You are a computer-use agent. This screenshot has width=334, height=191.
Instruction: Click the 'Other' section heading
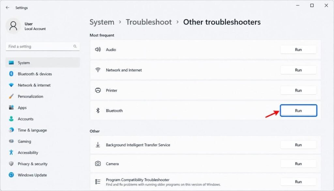click(x=95, y=131)
